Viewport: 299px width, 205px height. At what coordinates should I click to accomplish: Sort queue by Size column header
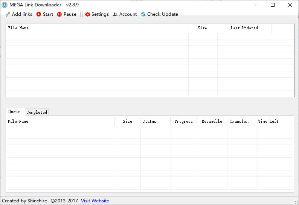click(x=127, y=121)
